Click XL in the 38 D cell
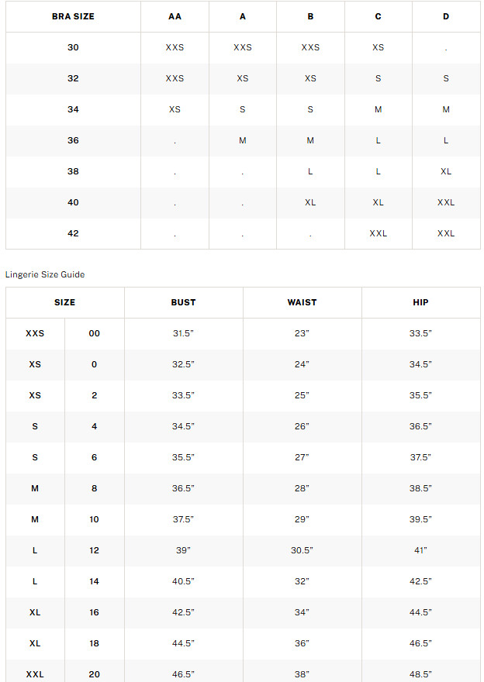The width and height of the screenshot is (484, 682). click(446, 171)
